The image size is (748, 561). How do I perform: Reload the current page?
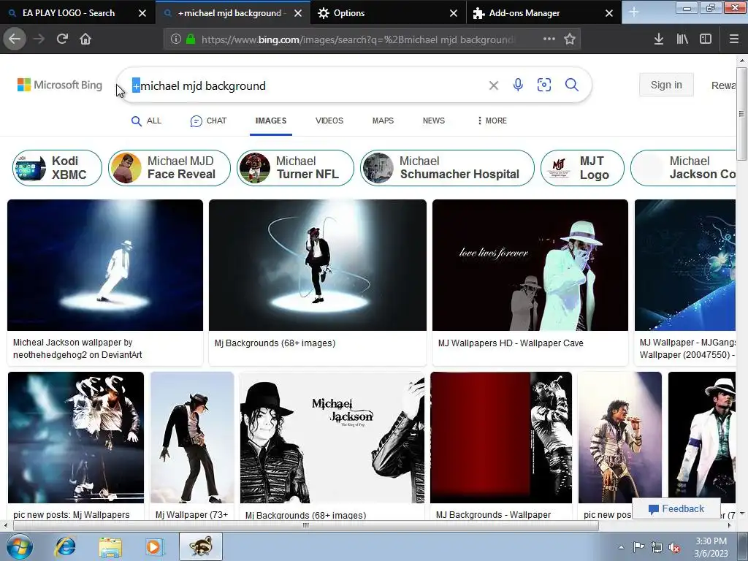tap(62, 39)
